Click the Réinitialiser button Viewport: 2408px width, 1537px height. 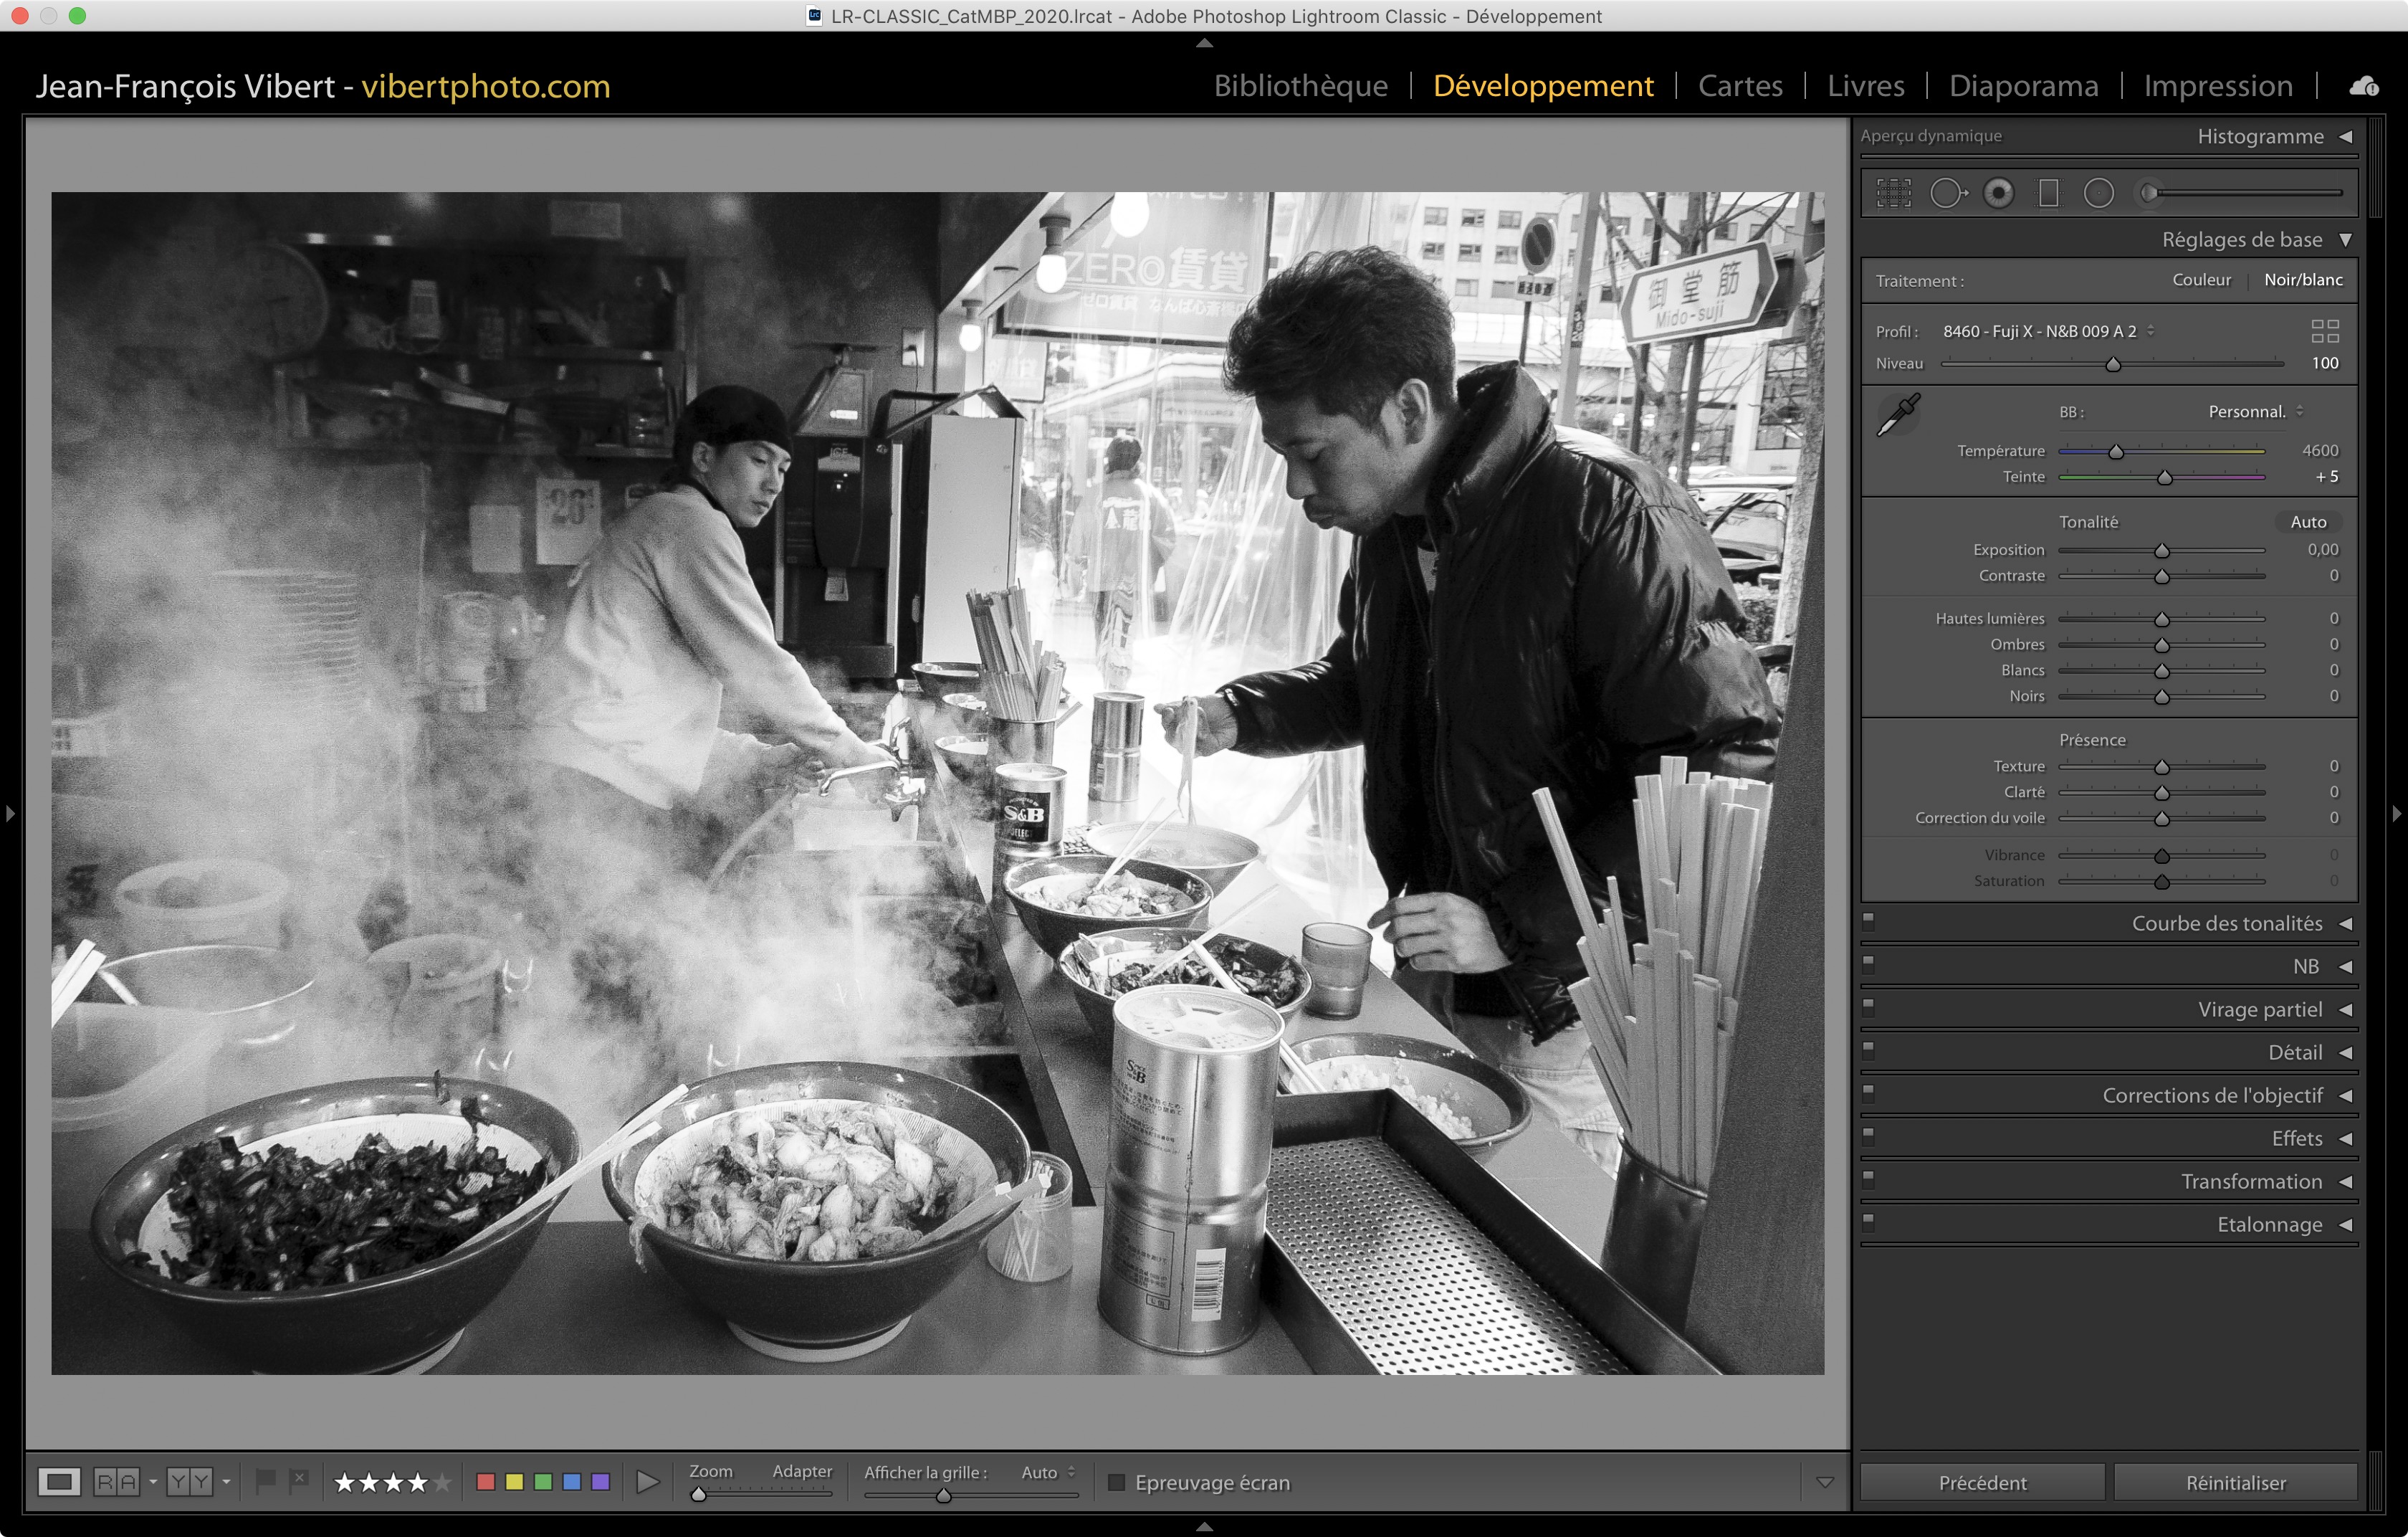coord(2235,1482)
